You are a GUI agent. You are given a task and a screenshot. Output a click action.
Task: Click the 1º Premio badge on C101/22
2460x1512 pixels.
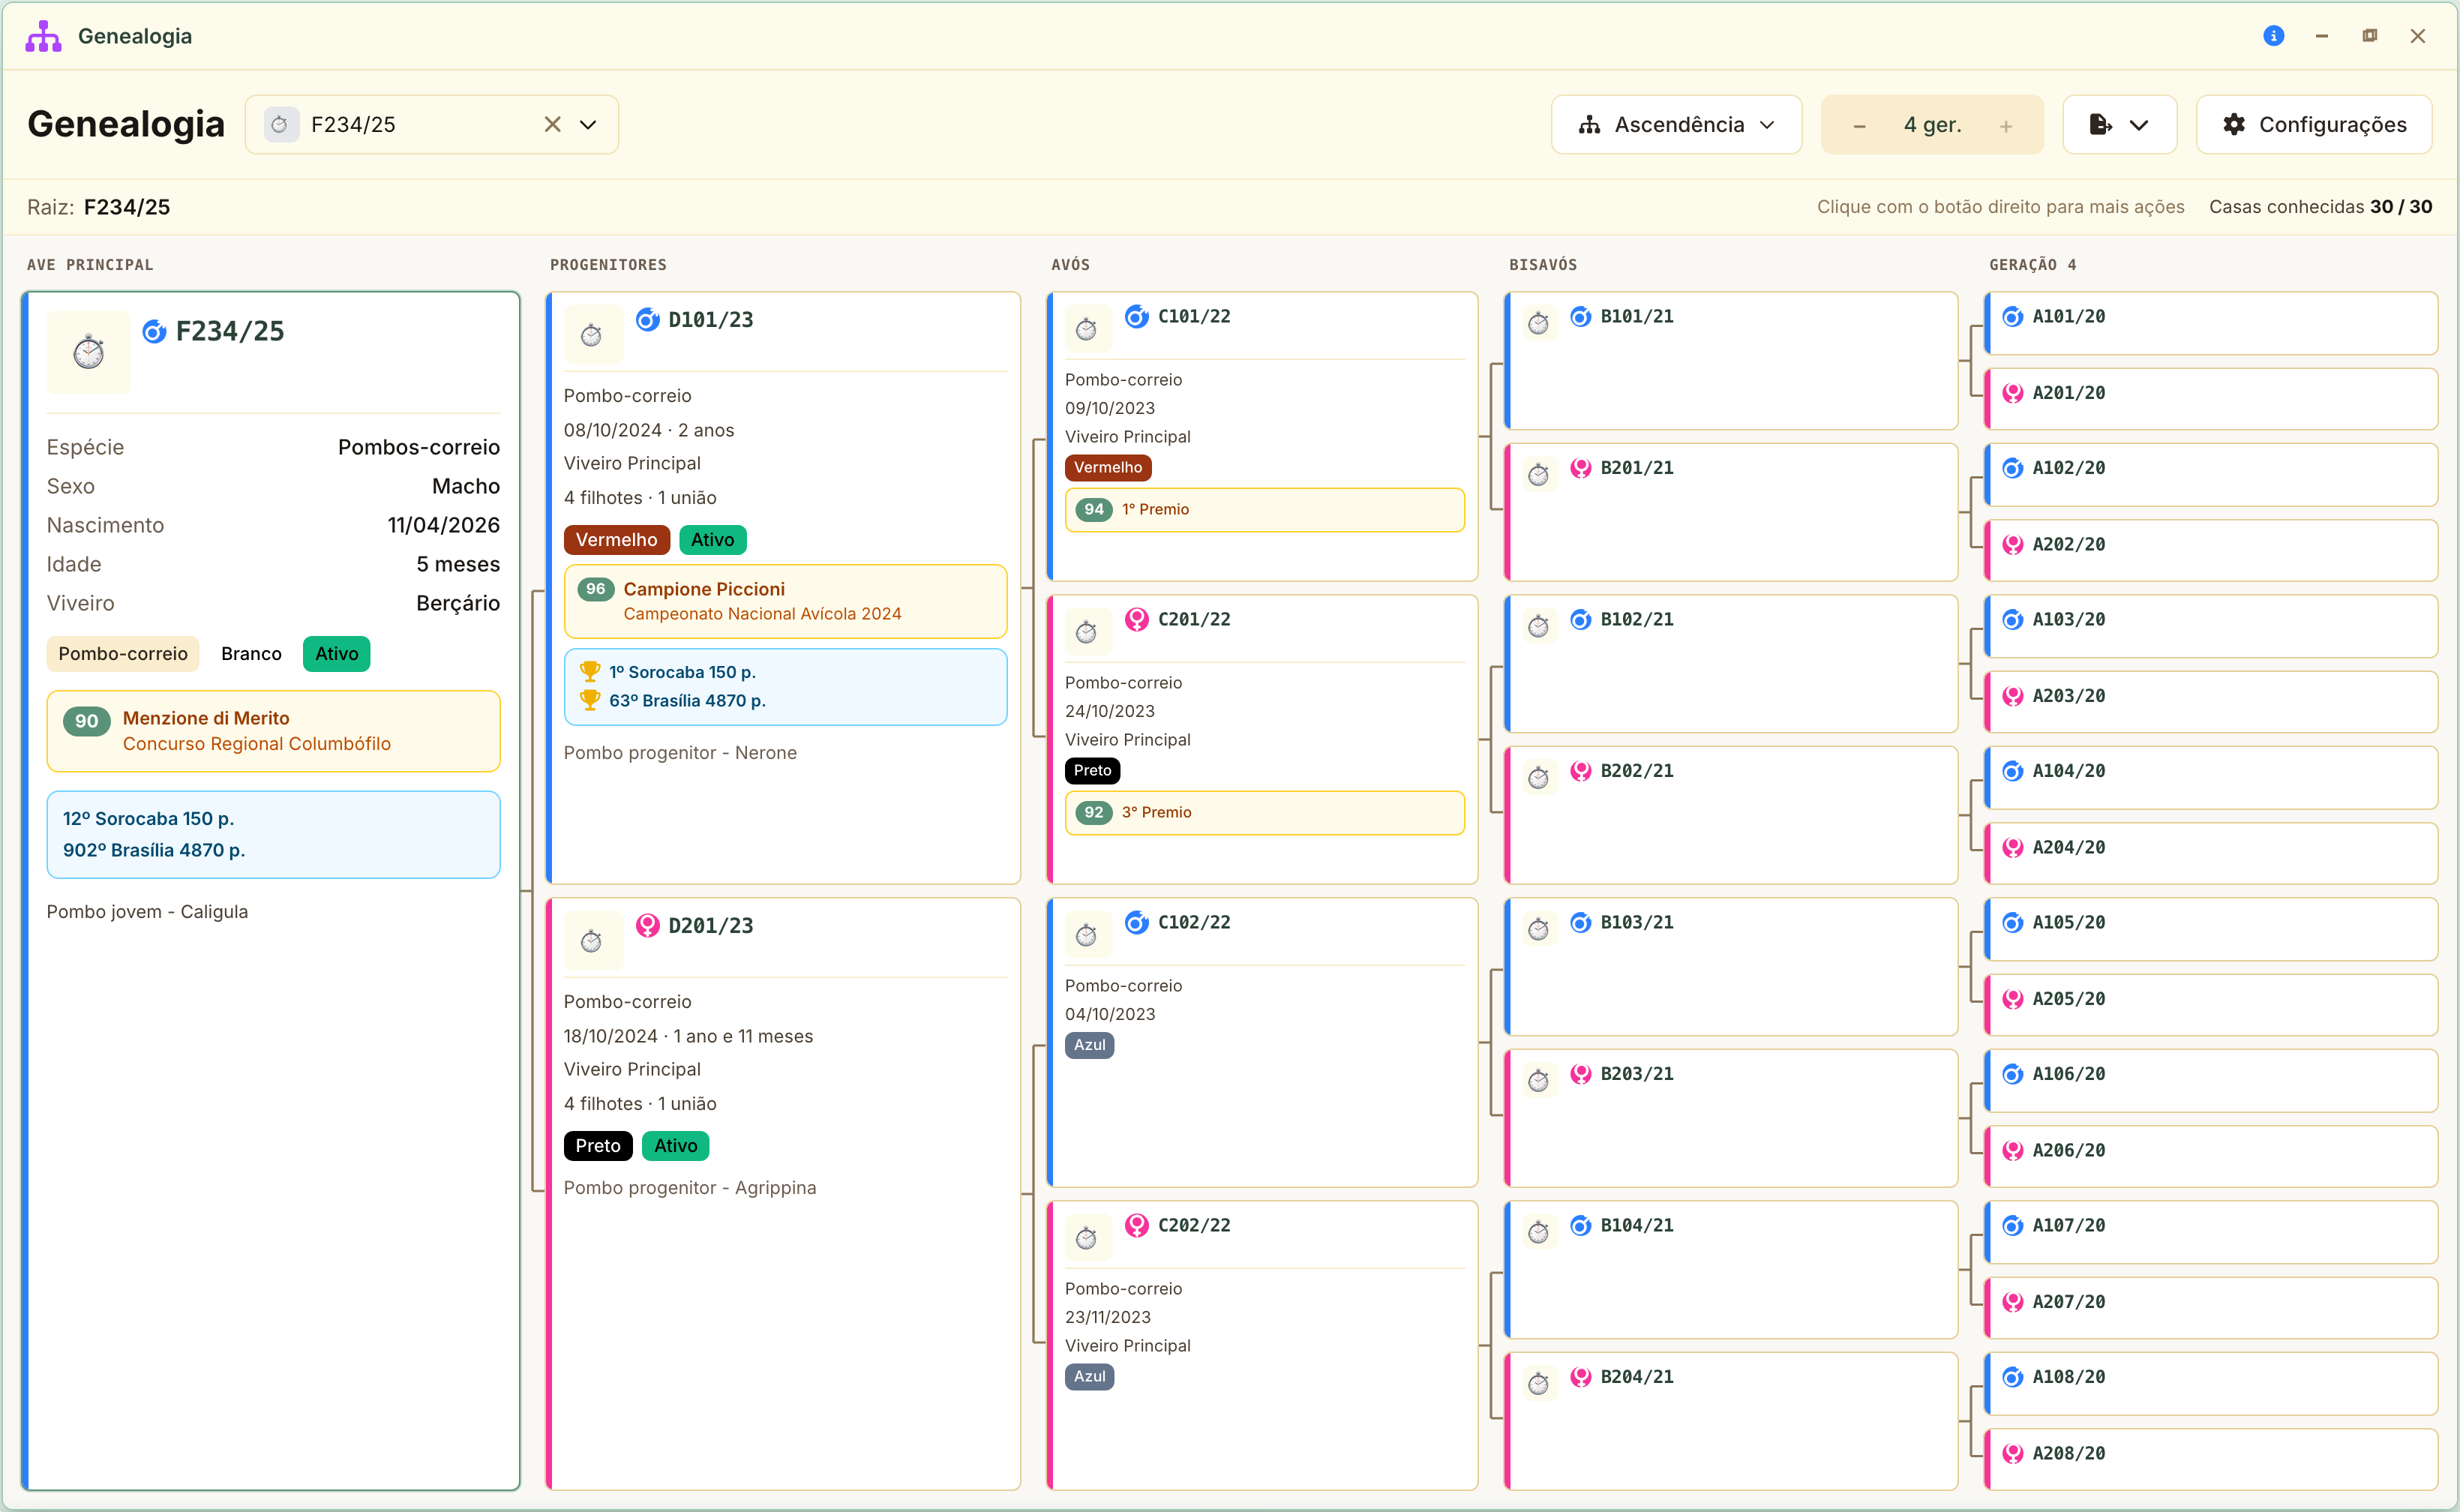tap(1265, 509)
